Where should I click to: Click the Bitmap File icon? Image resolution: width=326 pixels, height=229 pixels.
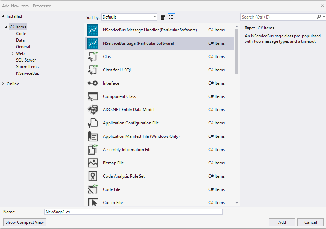(93, 163)
